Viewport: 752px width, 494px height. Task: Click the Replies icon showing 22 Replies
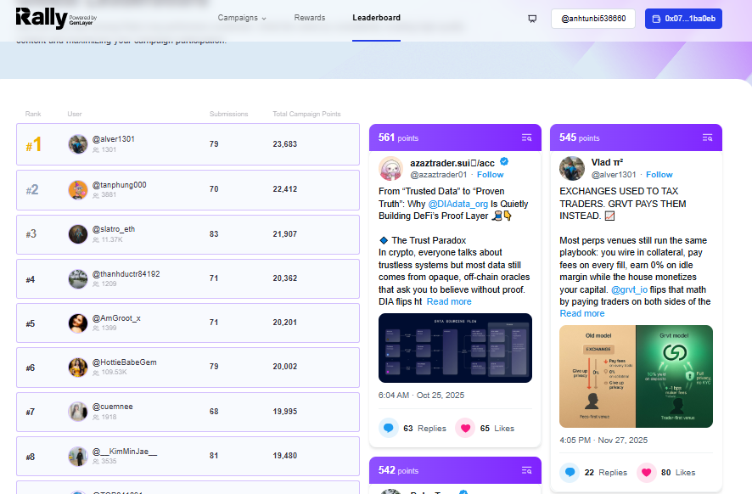[570, 472]
